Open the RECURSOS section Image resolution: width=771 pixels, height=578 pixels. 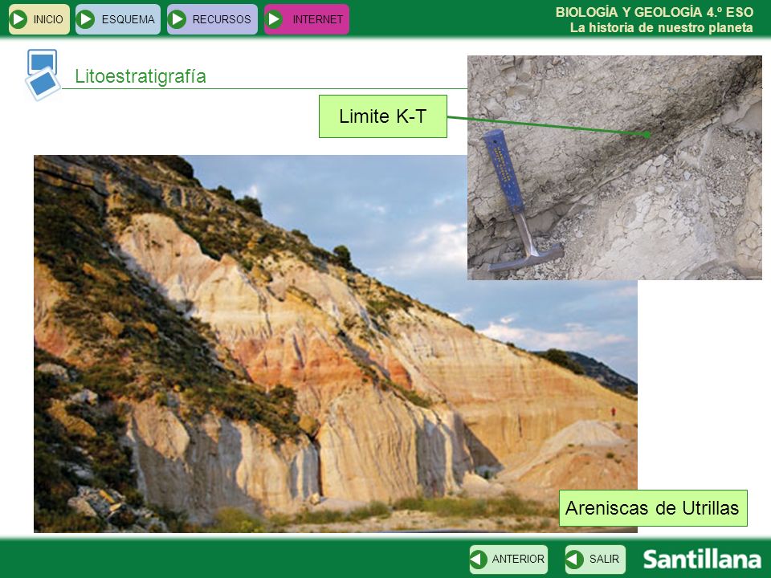click(212, 19)
